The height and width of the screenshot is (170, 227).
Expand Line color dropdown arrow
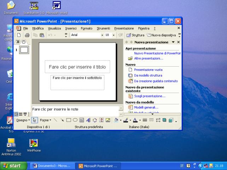tap(130, 120)
